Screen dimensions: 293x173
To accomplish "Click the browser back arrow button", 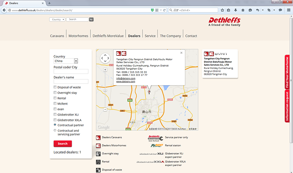I will click(x=4, y=10).
